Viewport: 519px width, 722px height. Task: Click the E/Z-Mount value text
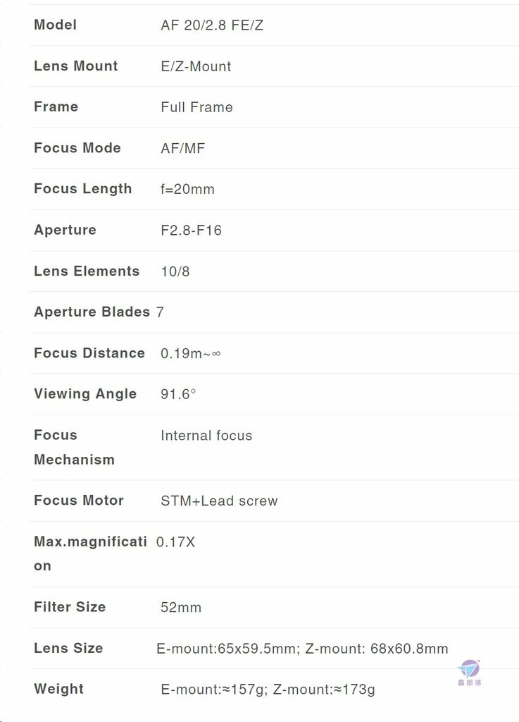click(196, 66)
